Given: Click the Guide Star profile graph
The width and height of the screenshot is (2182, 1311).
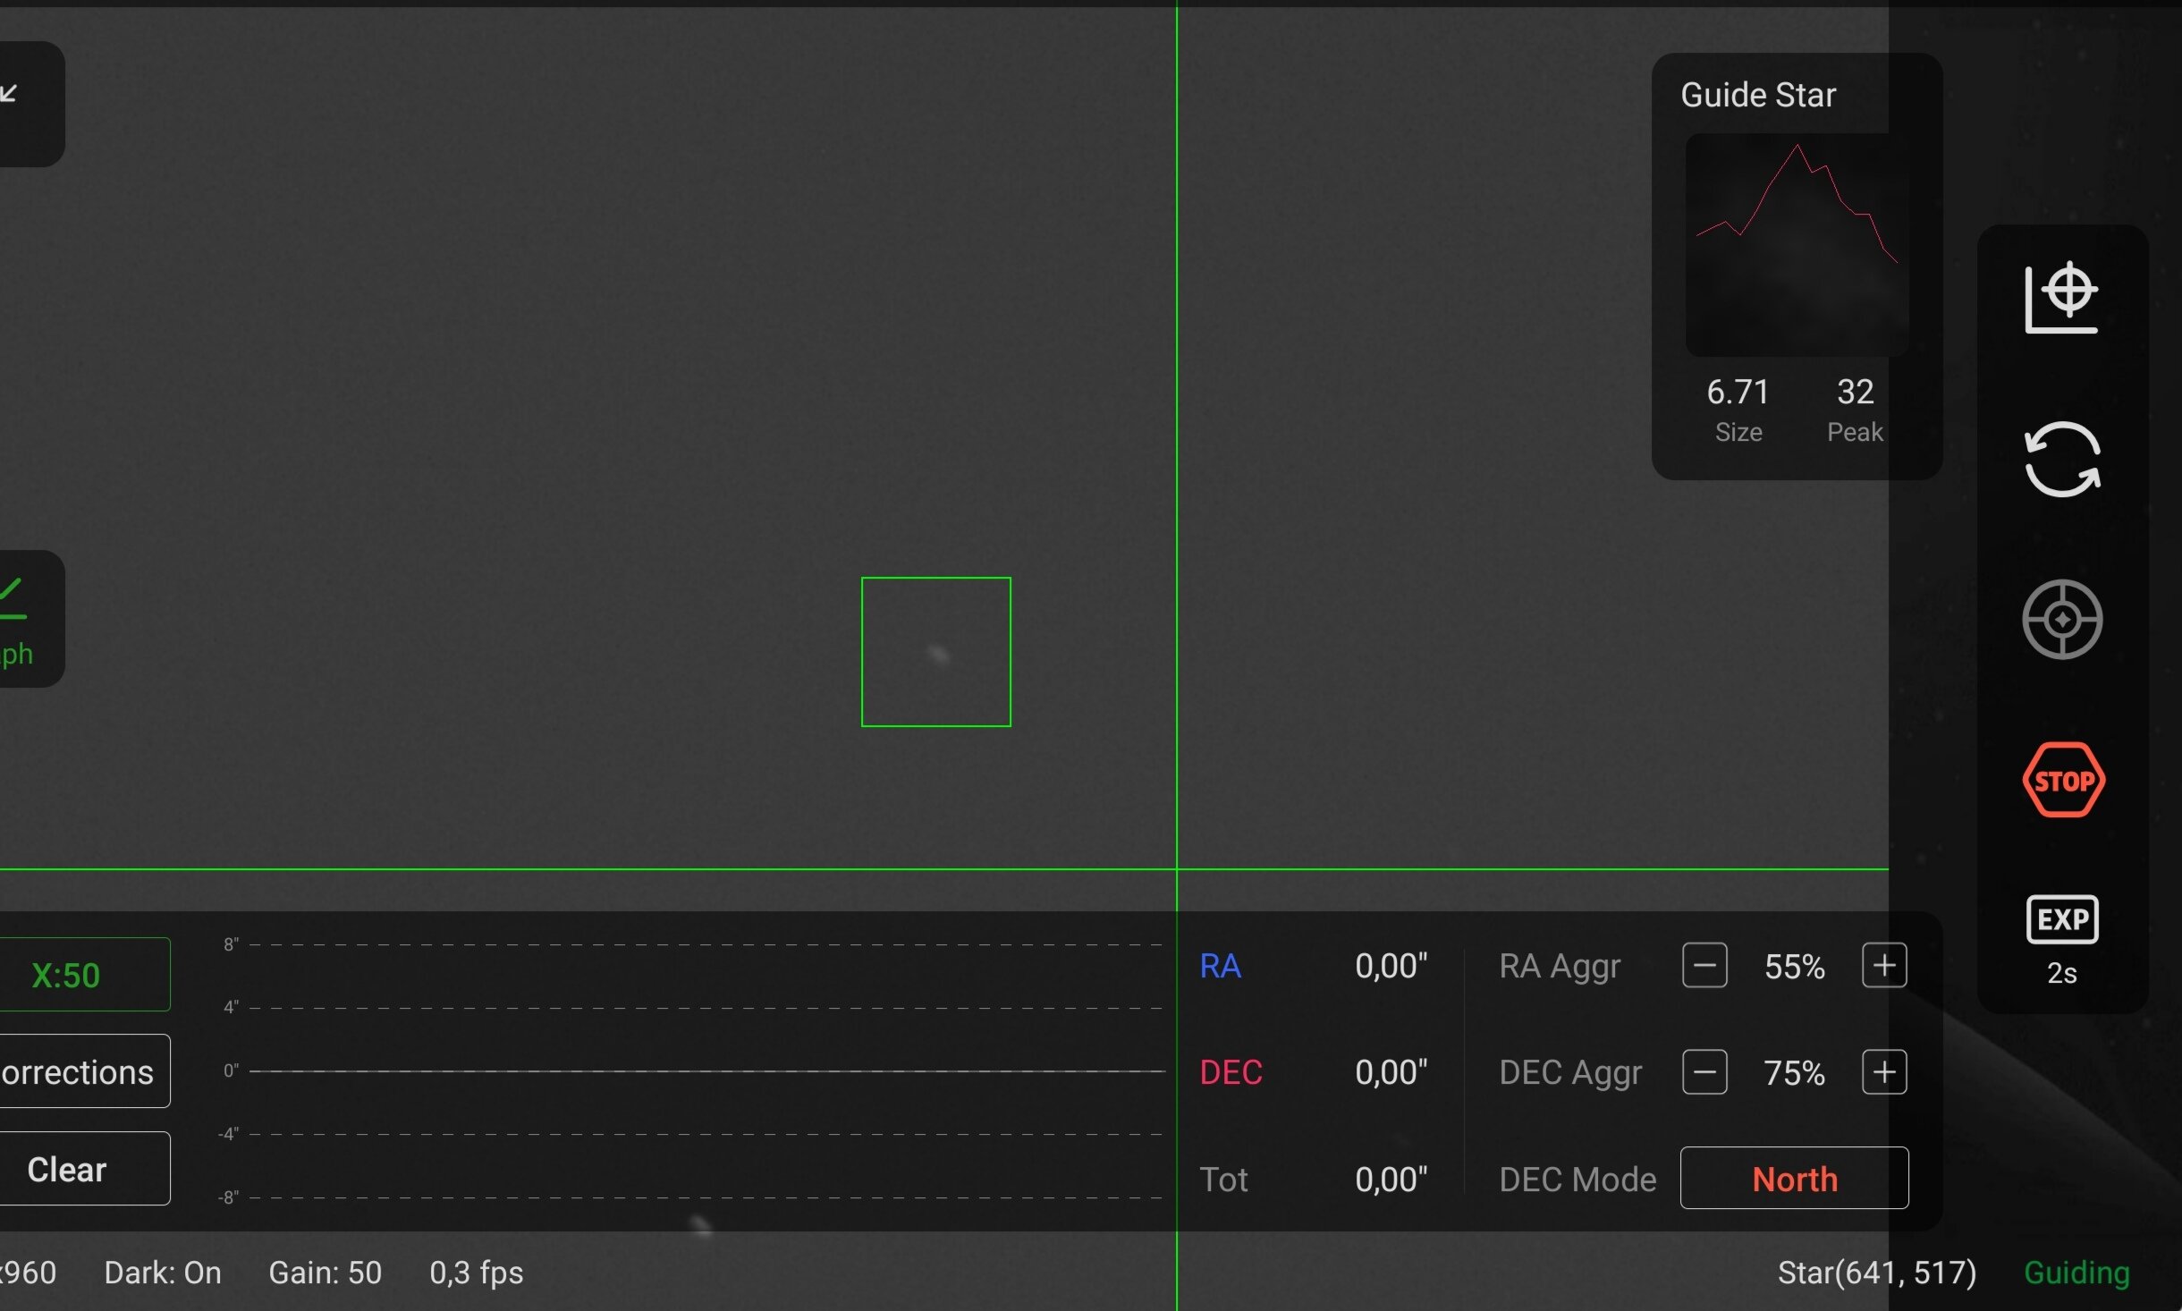Looking at the screenshot, I should [x=1796, y=243].
